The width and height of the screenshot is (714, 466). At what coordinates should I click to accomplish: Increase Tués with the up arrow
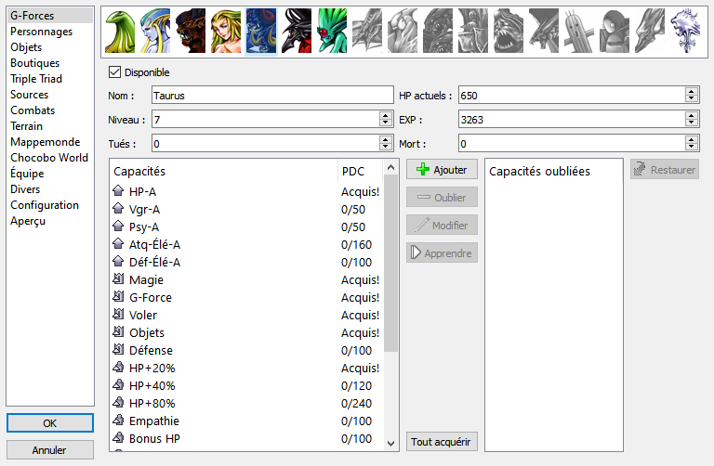tap(386, 140)
